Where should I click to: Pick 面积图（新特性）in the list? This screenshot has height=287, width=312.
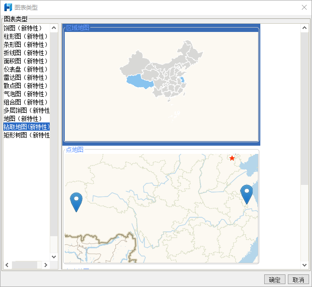pos(27,61)
